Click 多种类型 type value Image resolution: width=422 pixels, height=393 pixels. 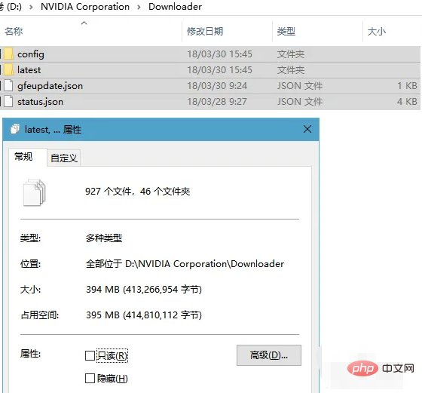pyautogui.click(x=104, y=238)
